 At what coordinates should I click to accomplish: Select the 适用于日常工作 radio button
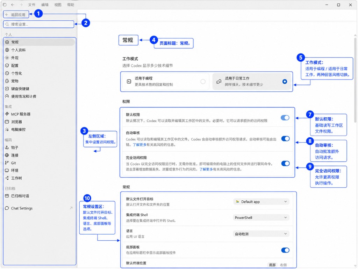285,81
